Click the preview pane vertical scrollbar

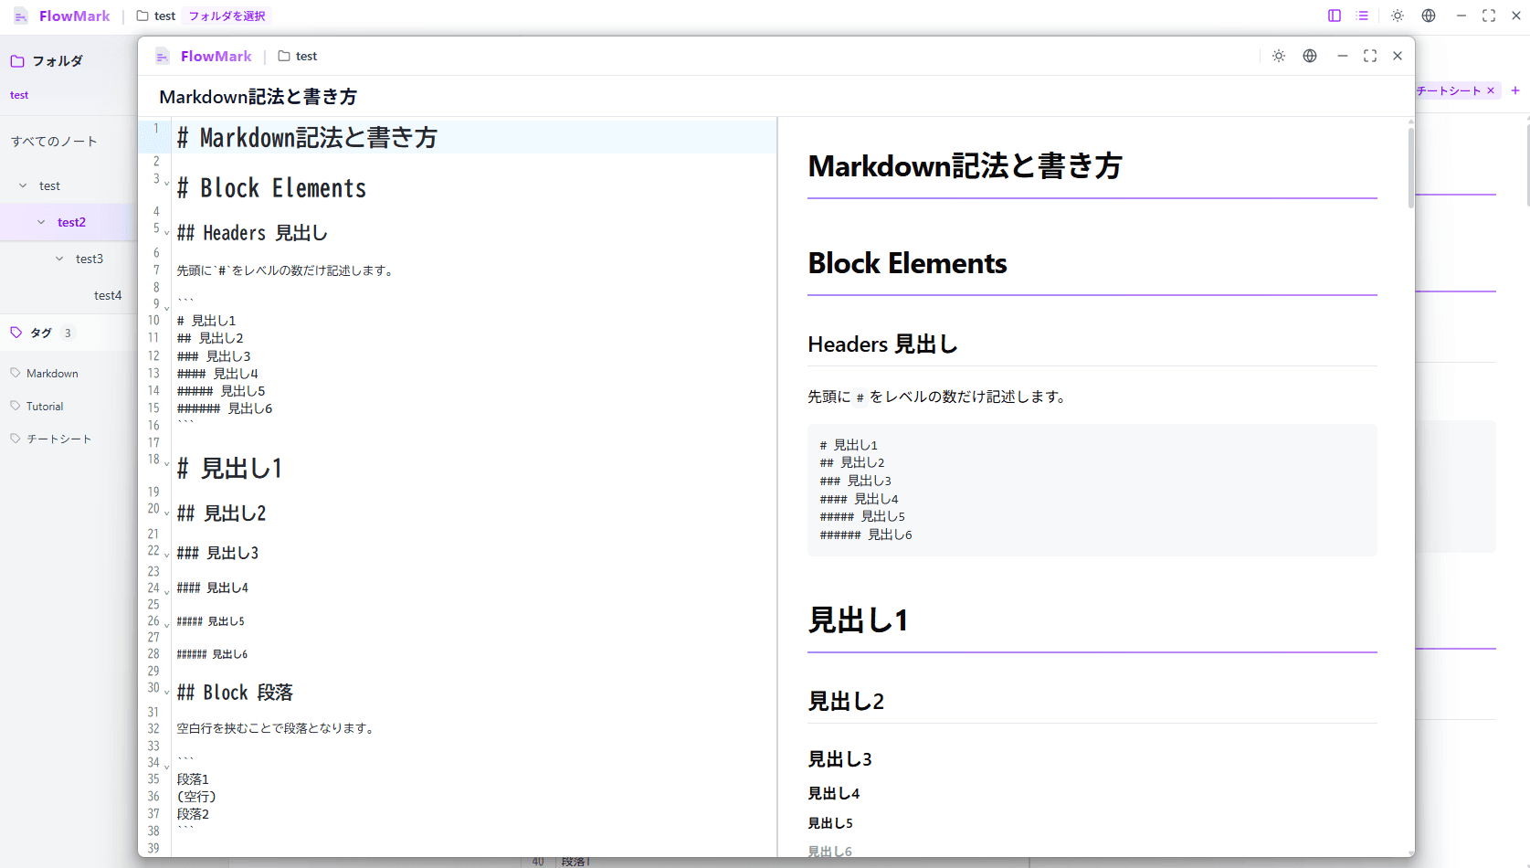pyautogui.click(x=1410, y=169)
